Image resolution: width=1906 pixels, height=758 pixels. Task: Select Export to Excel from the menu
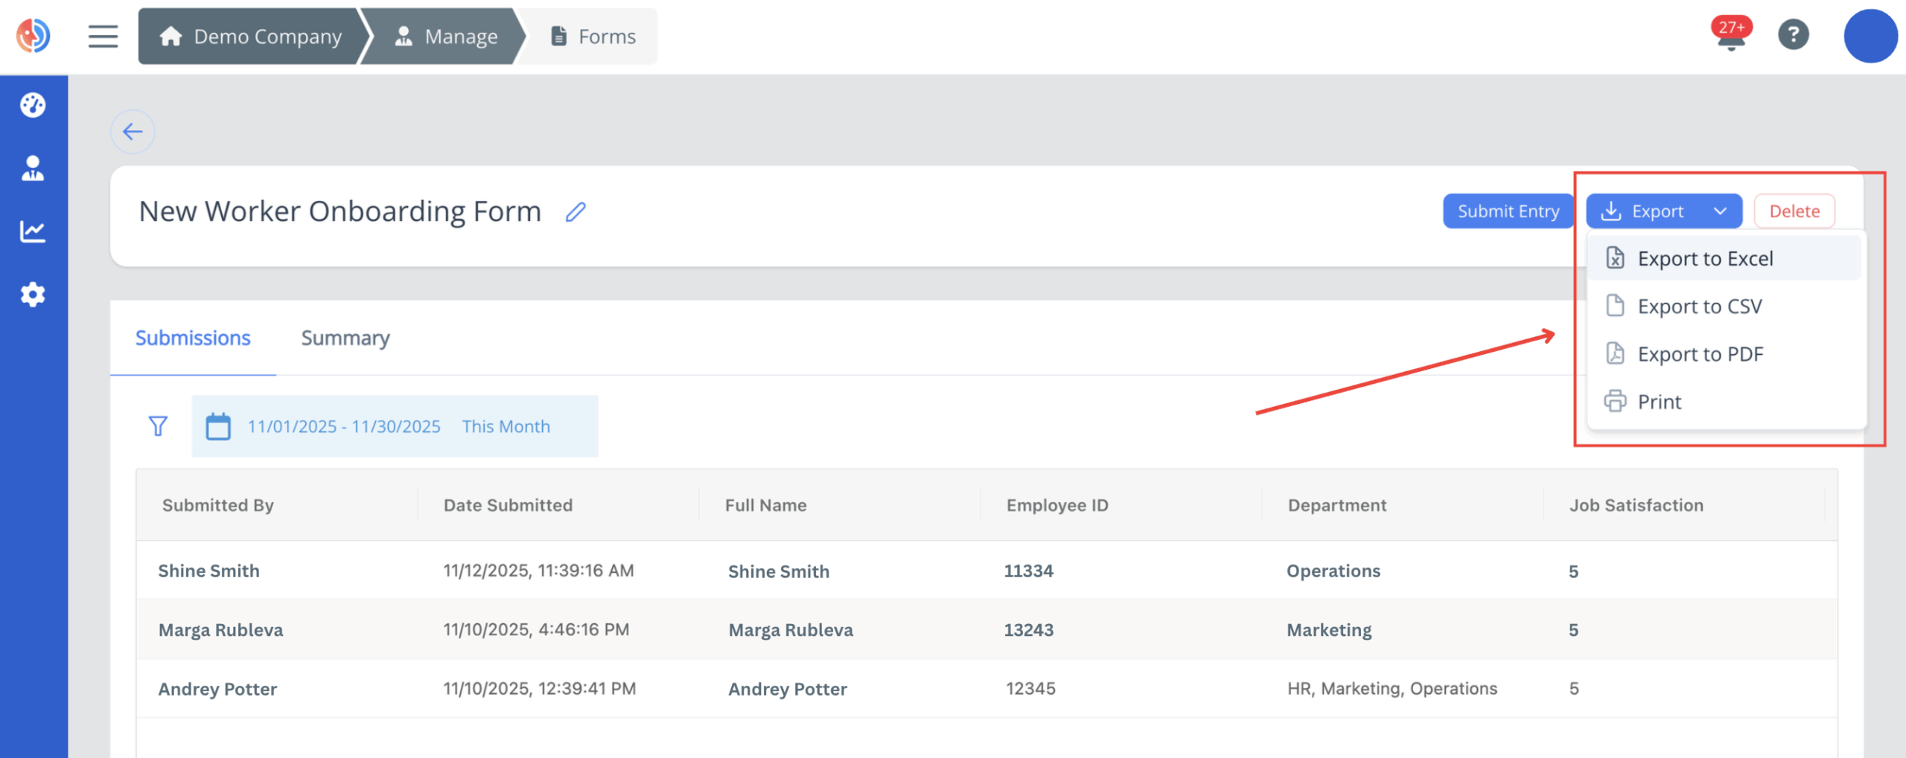click(x=1706, y=257)
